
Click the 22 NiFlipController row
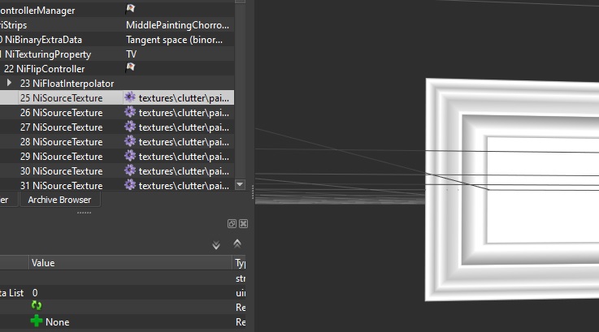click(117, 69)
